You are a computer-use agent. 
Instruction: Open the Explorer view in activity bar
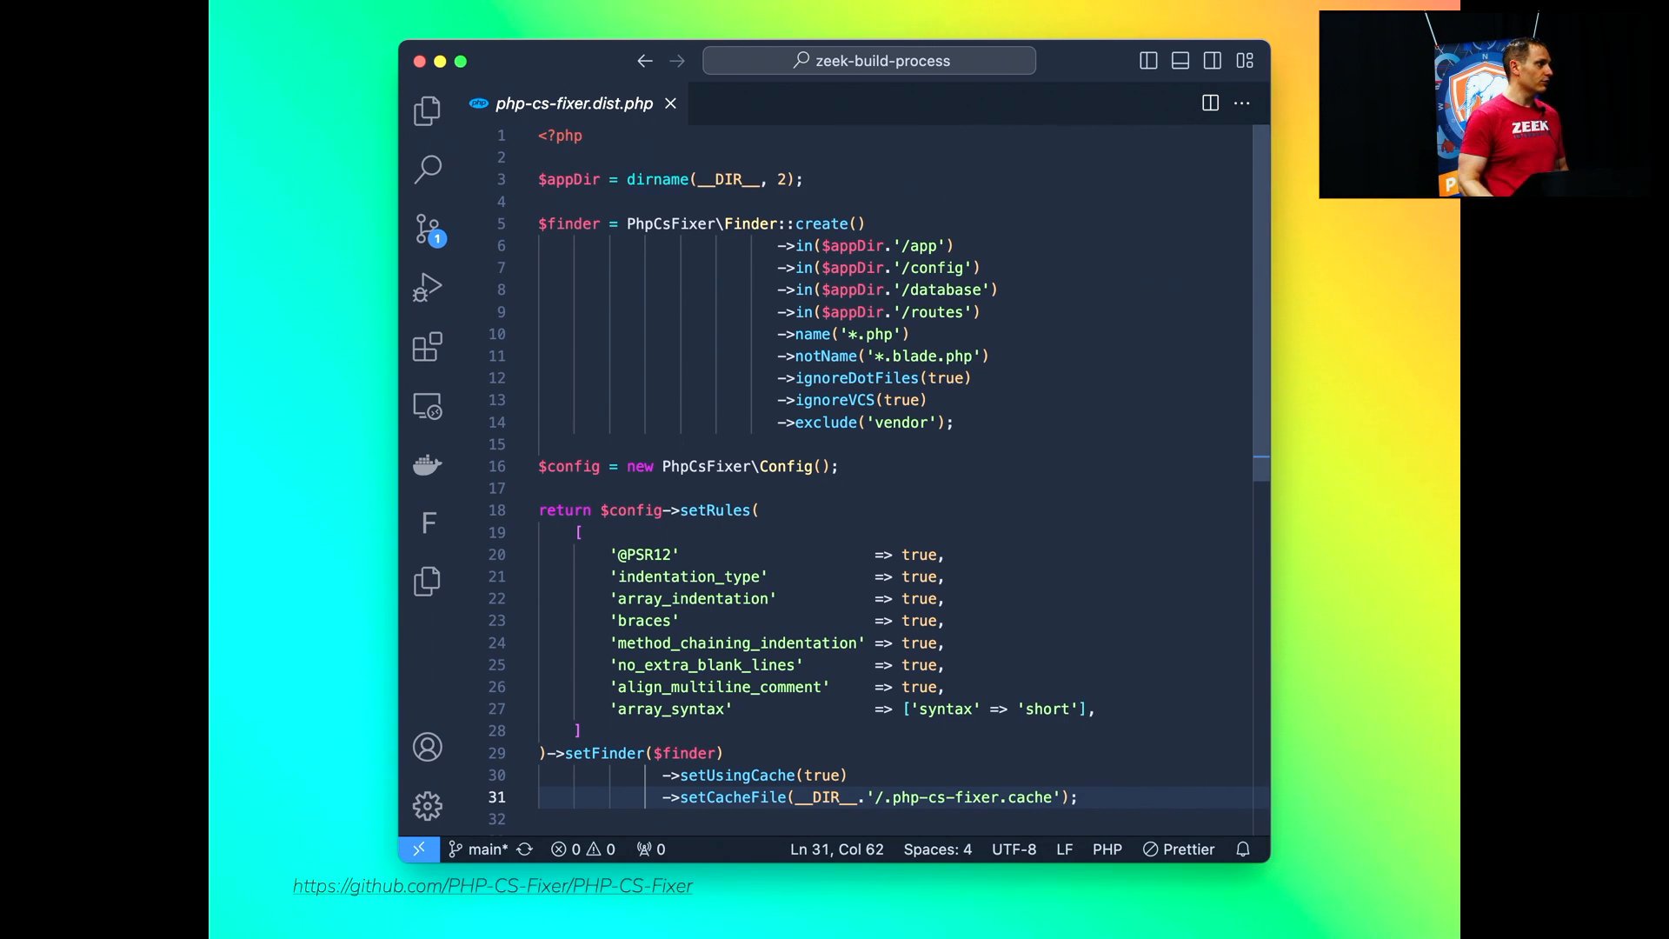(x=427, y=110)
